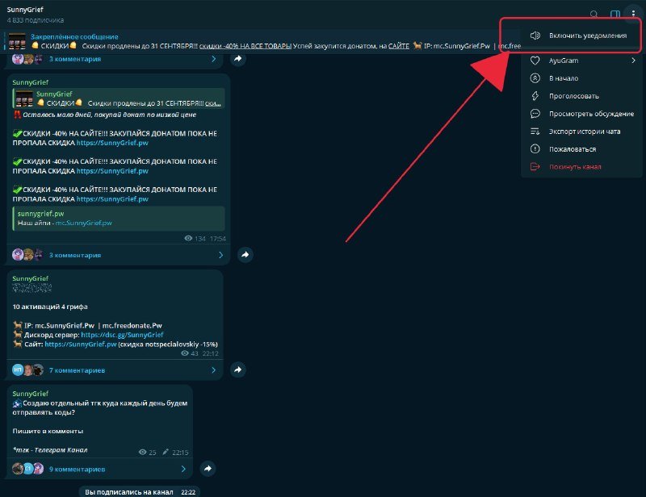Share the '10 активаций 4 грифа' post
Viewport: 646px width, 497px height.
[x=237, y=370]
